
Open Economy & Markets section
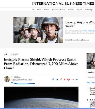click(x=59, y=10)
